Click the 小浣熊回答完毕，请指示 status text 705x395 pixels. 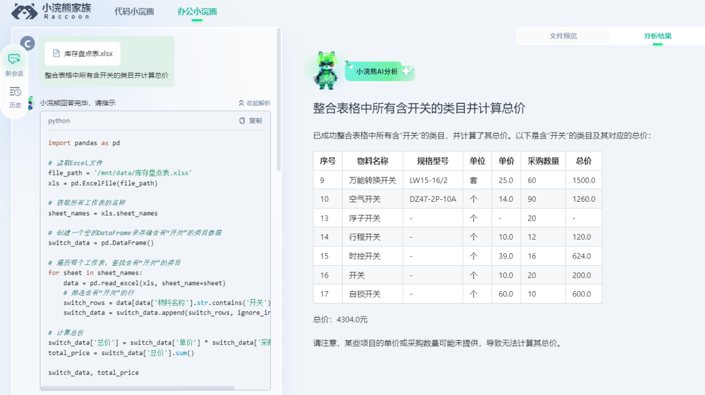tap(77, 103)
